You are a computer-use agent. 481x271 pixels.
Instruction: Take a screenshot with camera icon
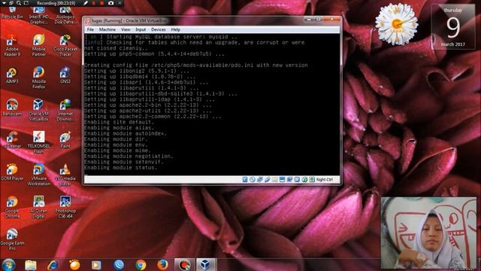pyautogui.click(x=110, y=3)
